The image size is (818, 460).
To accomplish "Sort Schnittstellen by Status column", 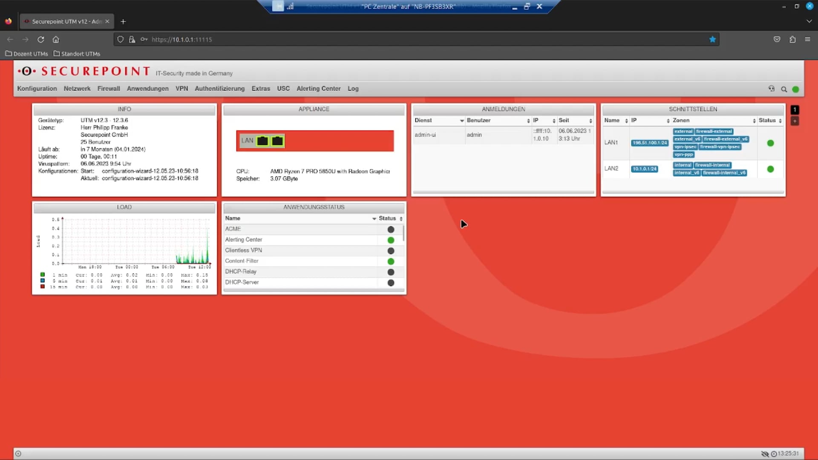I will (770, 121).
